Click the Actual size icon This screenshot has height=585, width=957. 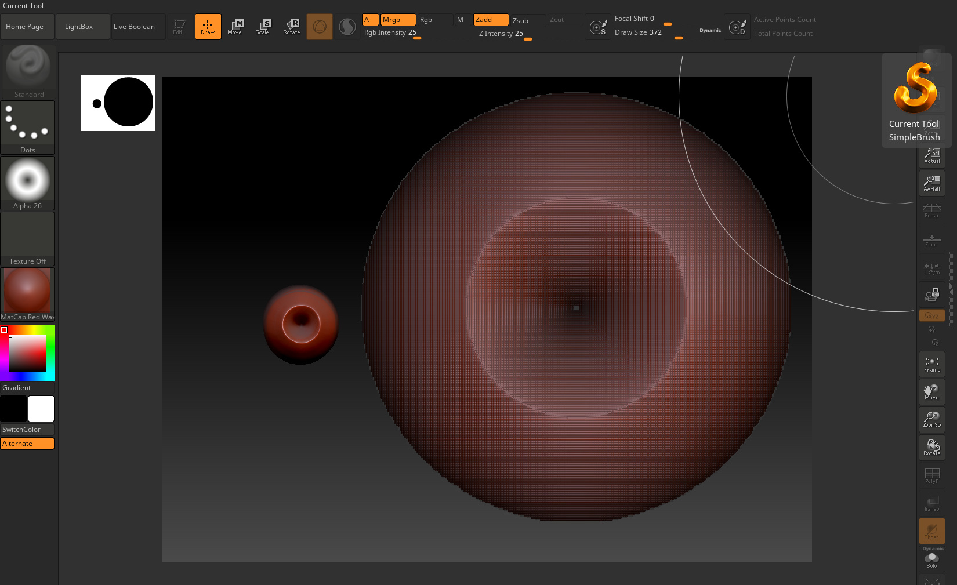coord(931,155)
